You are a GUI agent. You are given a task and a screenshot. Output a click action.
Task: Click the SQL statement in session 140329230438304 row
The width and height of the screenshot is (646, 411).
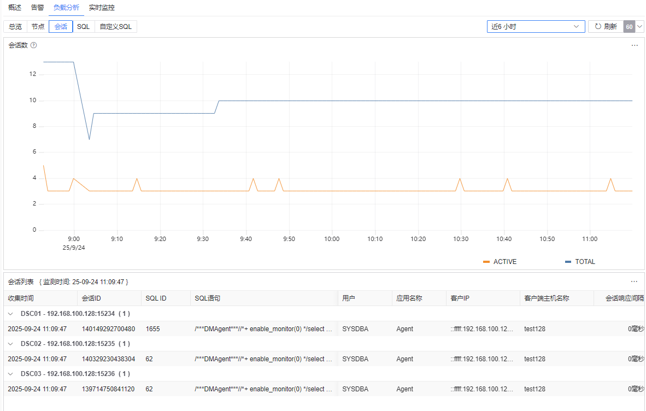[x=263, y=359]
